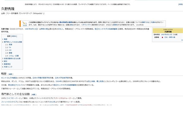Open the フィットネスクラブ link starting the paragraph
Image resolution: width=183 pixels, height=137 pixels.
tap(9, 102)
